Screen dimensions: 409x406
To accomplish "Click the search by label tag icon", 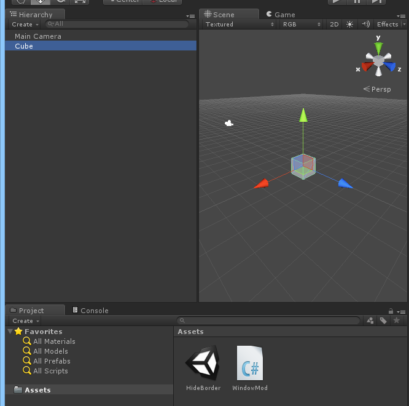I will coord(383,320).
